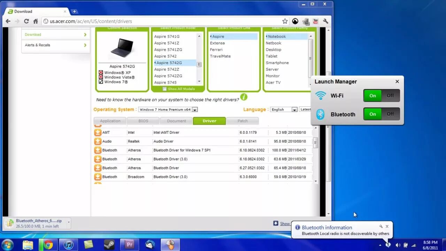Show hidden tray icons arrow
The width and height of the screenshot is (446, 251).
tap(380, 245)
